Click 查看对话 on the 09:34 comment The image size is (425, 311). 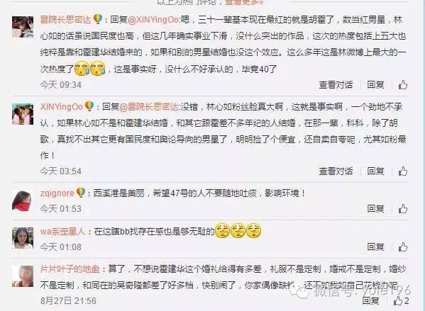336,85
